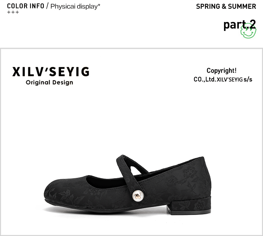Screen dimensions: 263x236
Task: Click the Copyright! text
Action: coord(221,70)
